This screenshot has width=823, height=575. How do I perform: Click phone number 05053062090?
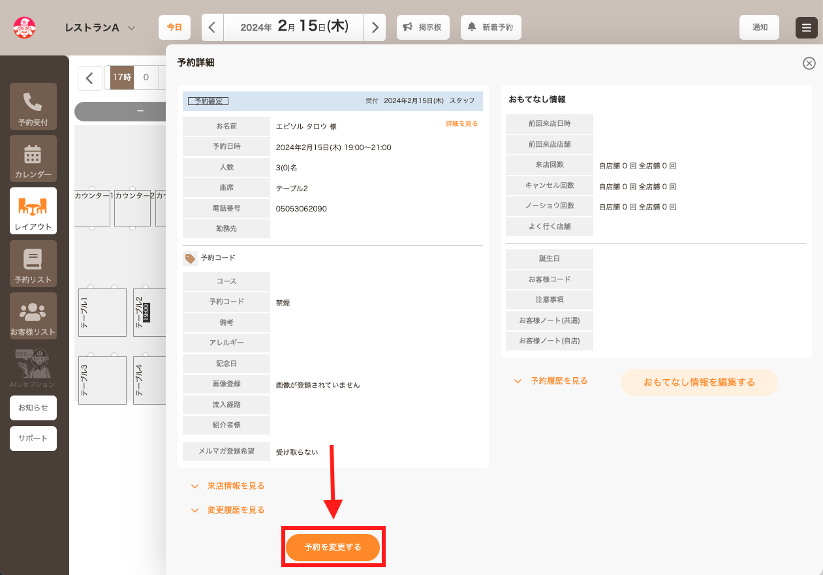302,209
